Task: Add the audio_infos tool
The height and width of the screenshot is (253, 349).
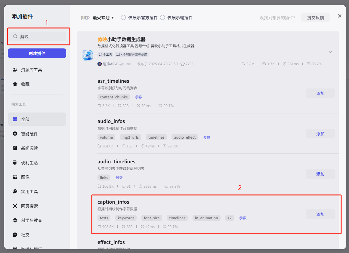Action: tap(320, 134)
